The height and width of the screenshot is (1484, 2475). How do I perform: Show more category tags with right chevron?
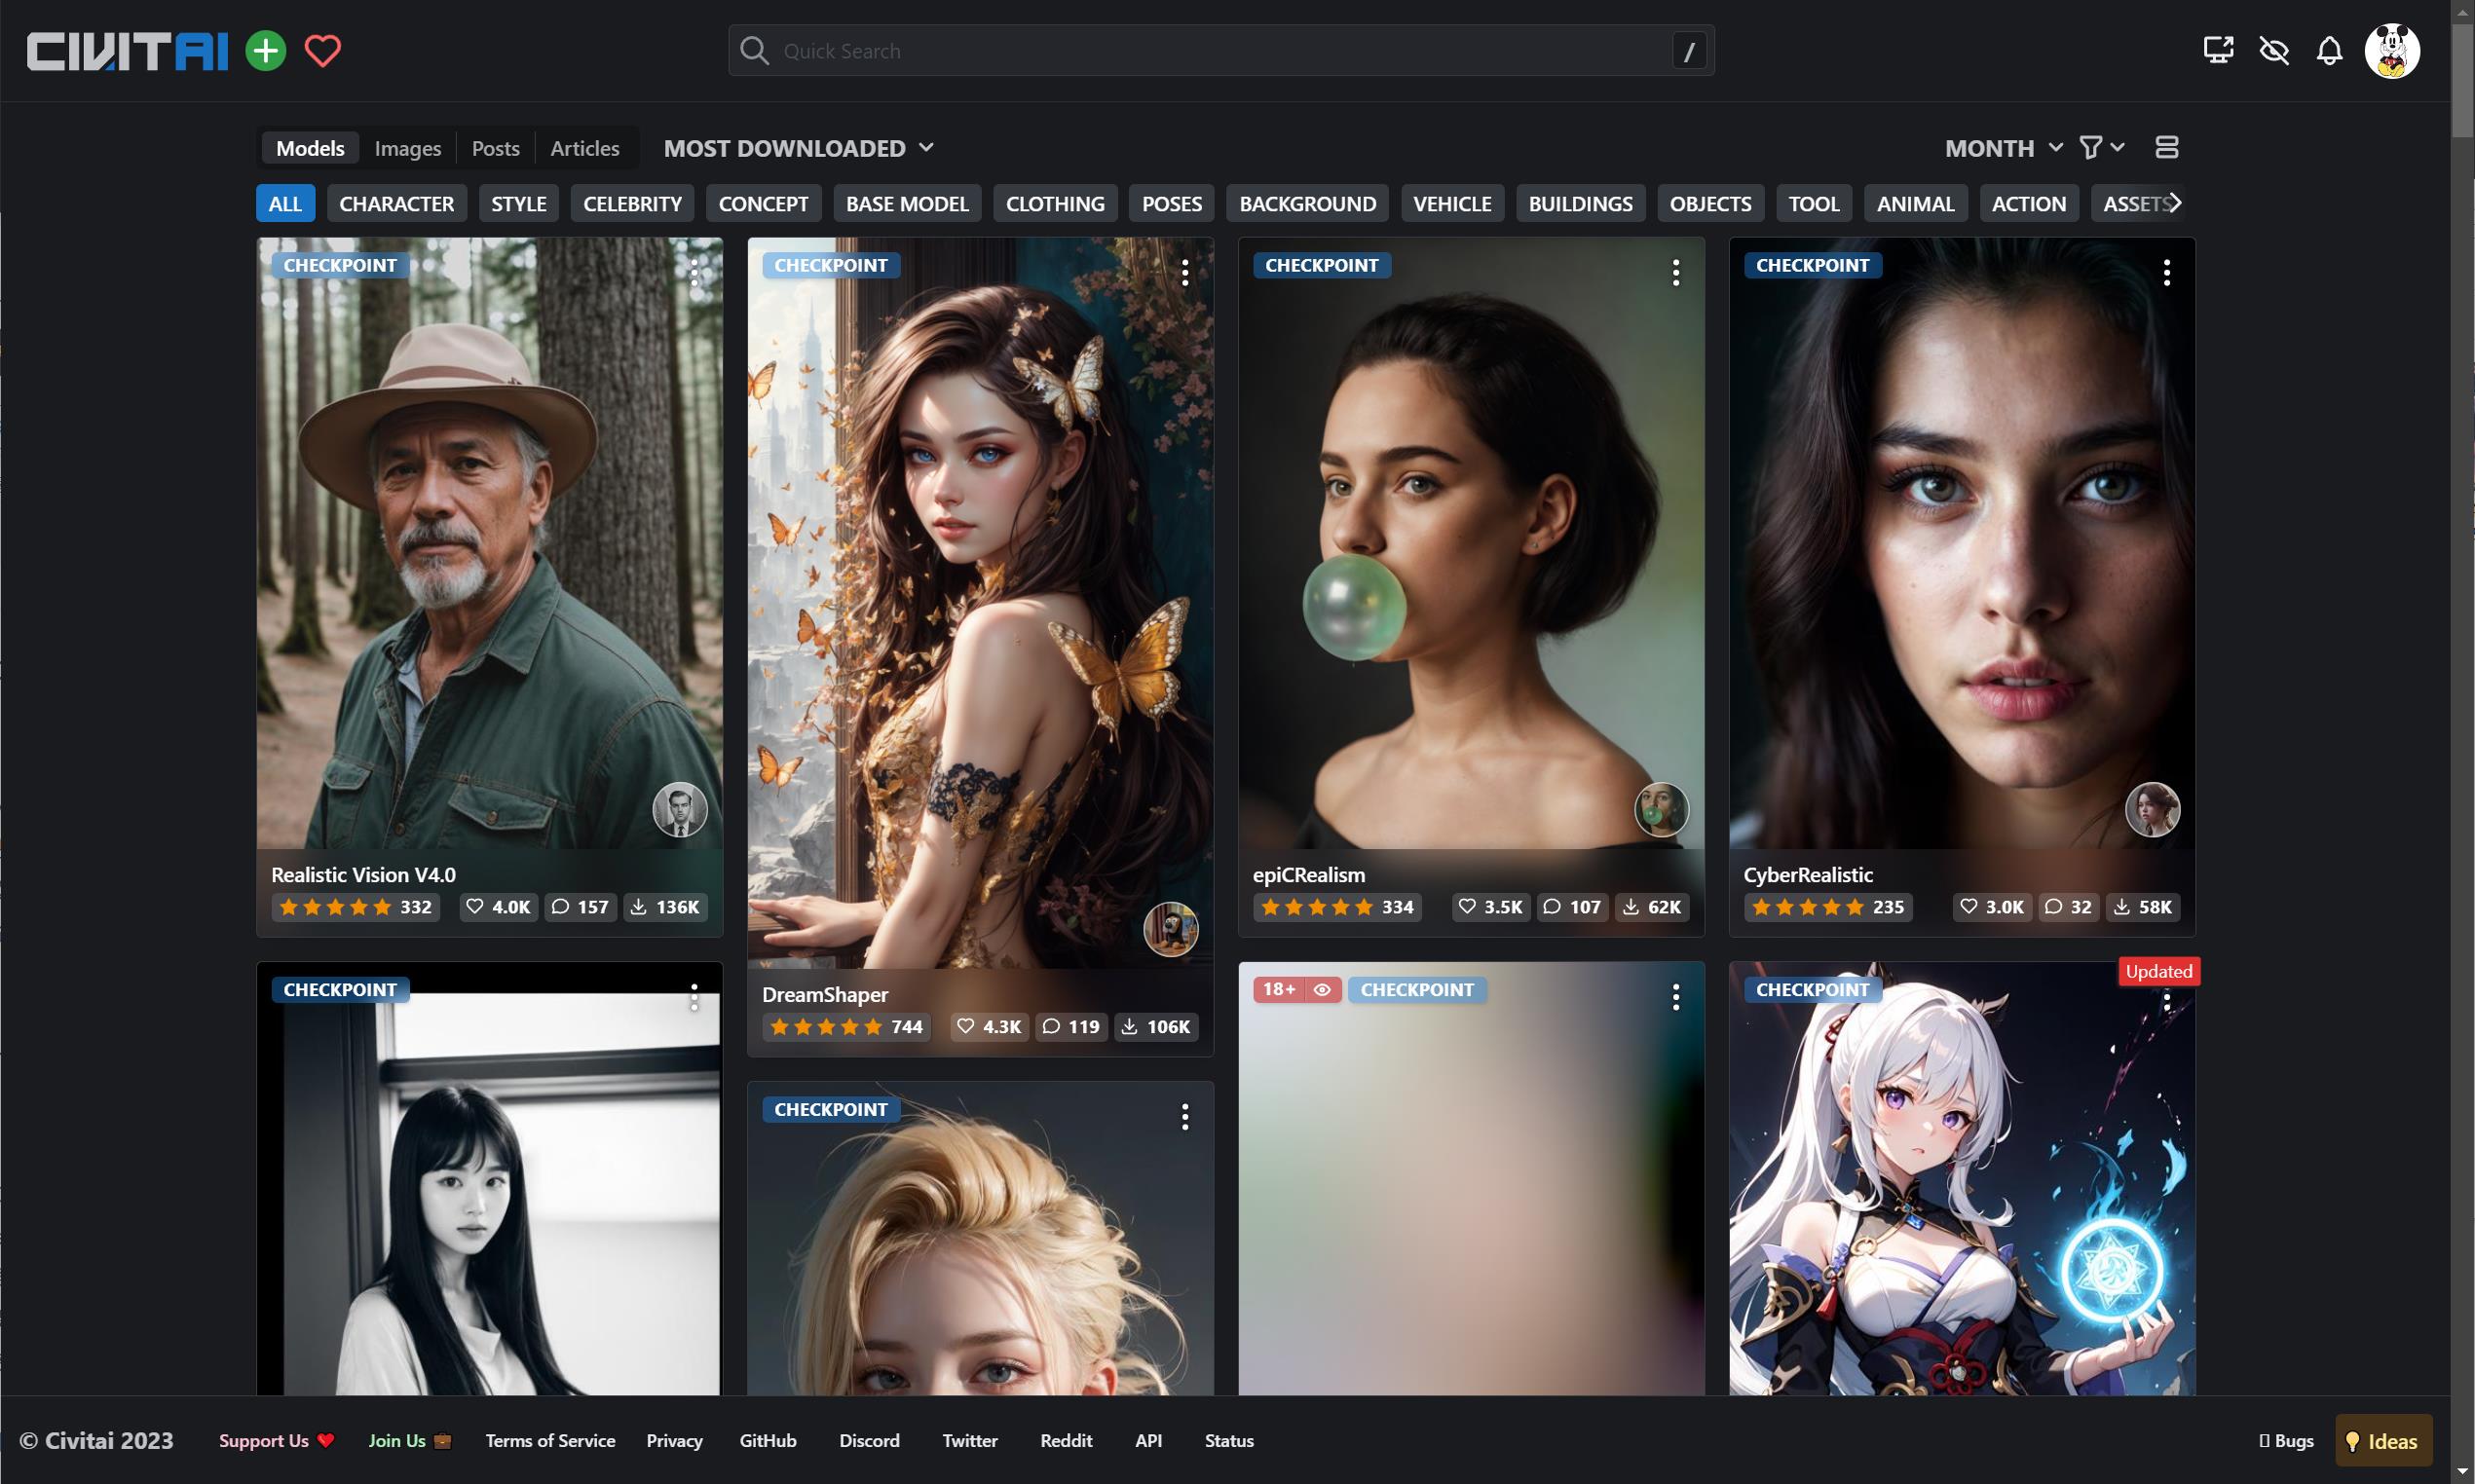pos(2175,203)
